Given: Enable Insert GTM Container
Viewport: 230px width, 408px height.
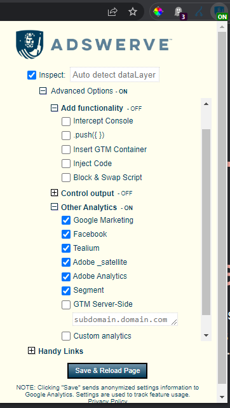Looking at the screenshot, I should [x=66, y=150].
